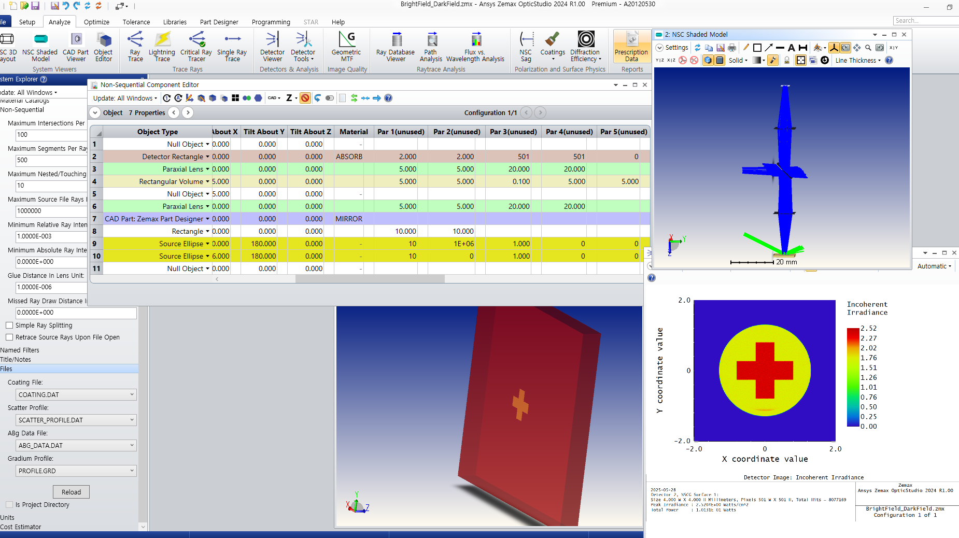Open the CAD Part Viewer
The width and height of the screenshot is (959, 538).
[76, 47]
